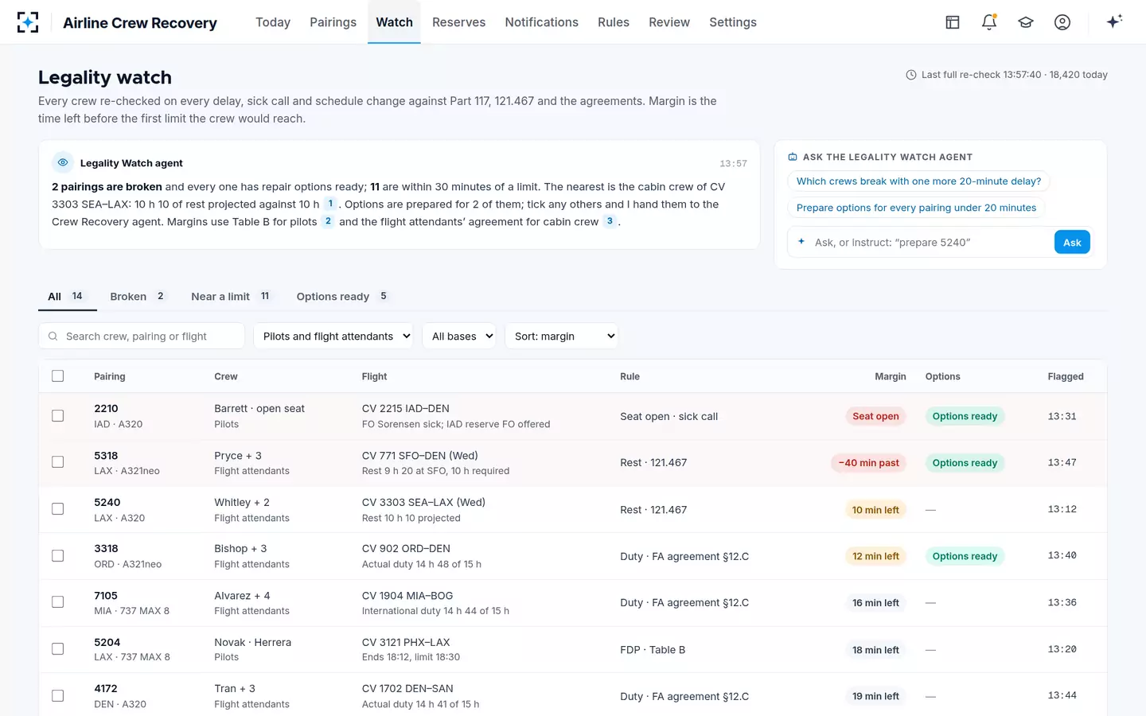
Task: Click the blue Ask button
Action: coord(1072,243)
